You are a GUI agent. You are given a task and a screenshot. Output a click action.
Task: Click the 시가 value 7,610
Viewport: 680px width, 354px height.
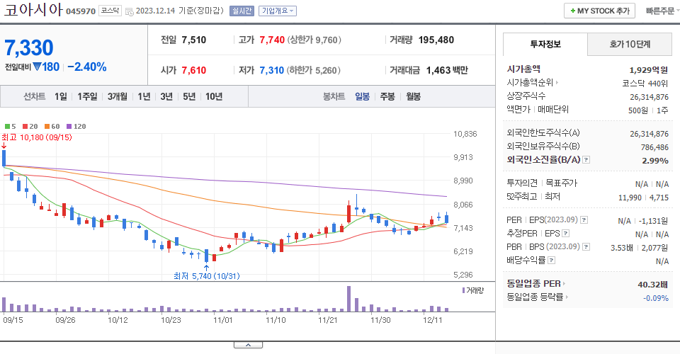[x=194, y=70]
